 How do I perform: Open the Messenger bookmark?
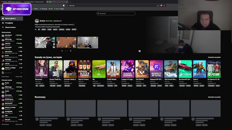click(x=44, y=9)
